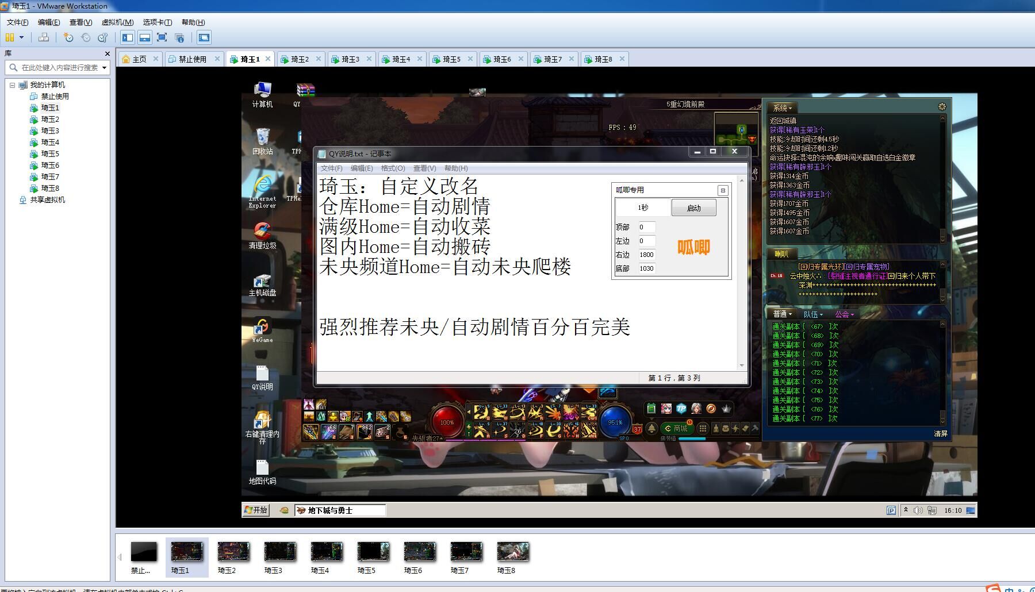Click the TP icon in game toolbar
Viewport: 1035px width, 592px height.
(x=681, y=409)
